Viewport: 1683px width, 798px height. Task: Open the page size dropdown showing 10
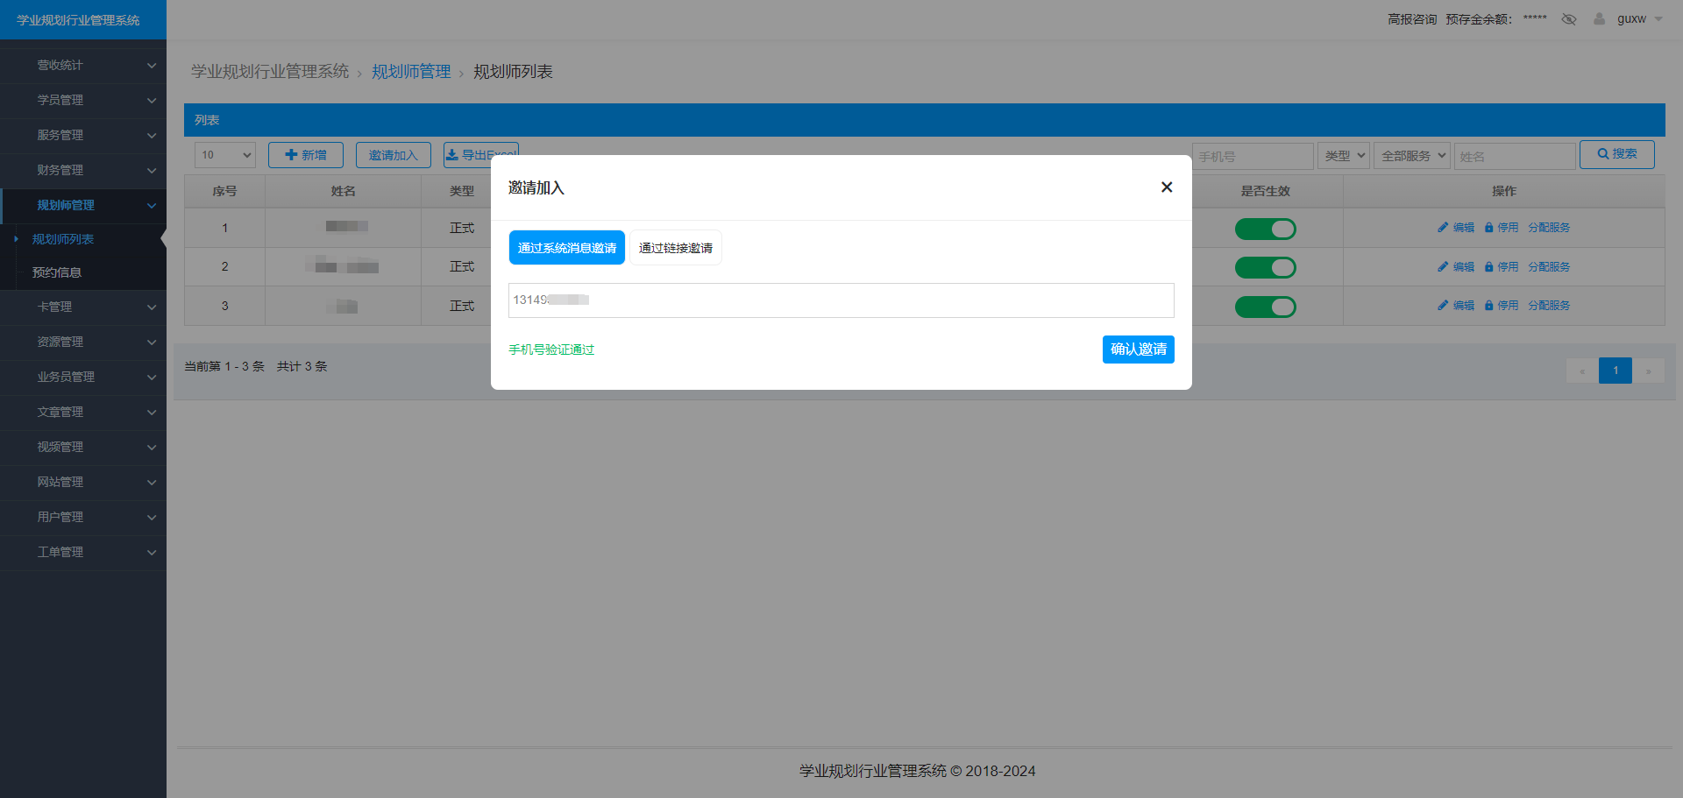pos(224,154)
